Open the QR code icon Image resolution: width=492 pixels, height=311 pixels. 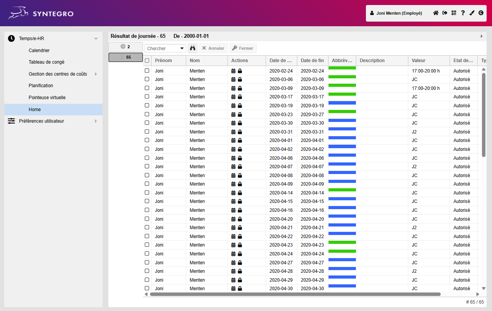pos(454,13)
